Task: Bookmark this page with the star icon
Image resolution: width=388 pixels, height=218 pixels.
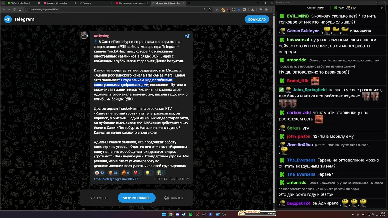Action: point(209,9)
